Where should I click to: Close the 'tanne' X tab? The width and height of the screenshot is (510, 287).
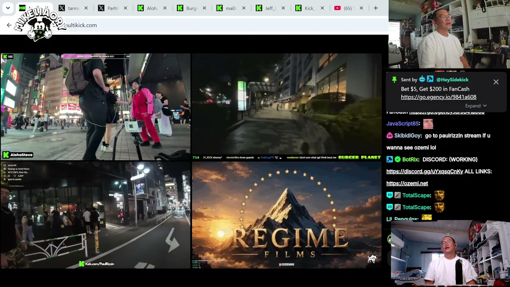tap(86, 8)
